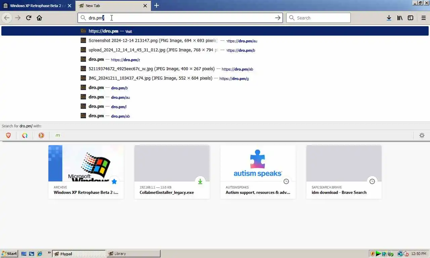
Task: Close the Windows XP Retrophase tab
Action: pyautogui.click(x=70, y=6)
